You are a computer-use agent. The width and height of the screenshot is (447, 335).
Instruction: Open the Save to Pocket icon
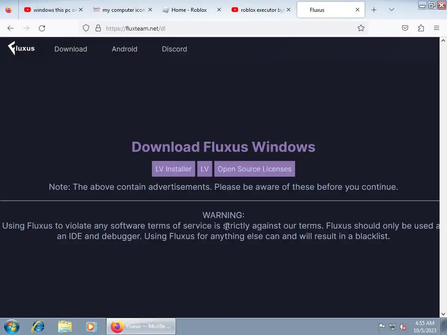[x=405, y=28]
